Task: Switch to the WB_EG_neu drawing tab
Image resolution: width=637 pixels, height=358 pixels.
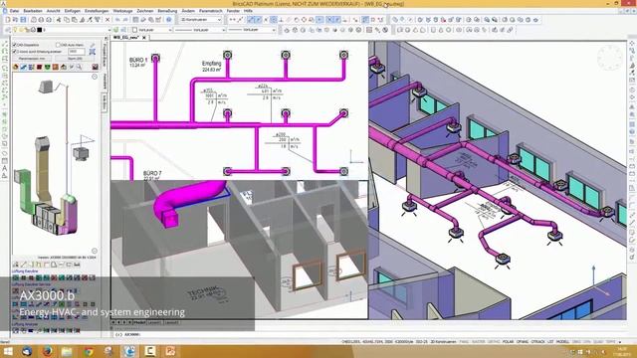Action: pyautogui.click(x=126, y=38)
